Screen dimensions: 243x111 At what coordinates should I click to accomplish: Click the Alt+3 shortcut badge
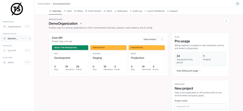(27, 51)
